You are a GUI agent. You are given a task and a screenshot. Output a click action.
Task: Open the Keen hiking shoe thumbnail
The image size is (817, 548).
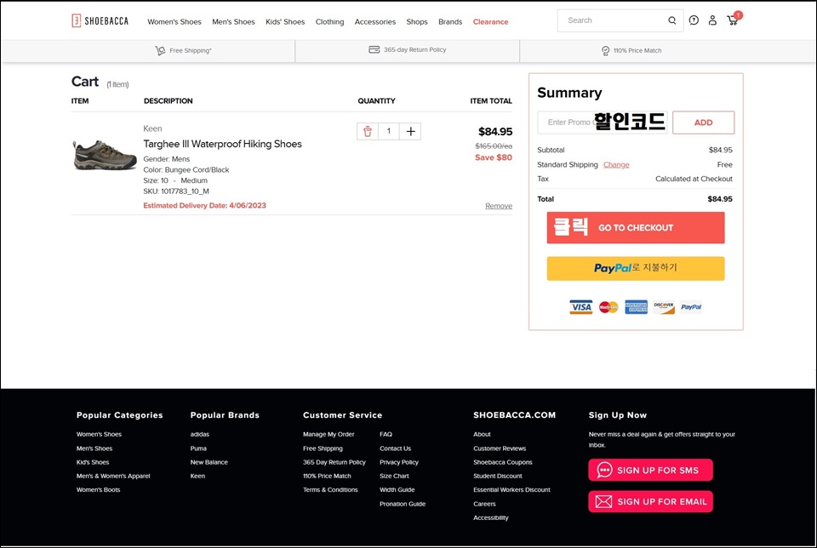[x=104, y=155]
